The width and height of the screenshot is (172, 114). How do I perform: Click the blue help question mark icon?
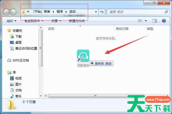tap(164, 21)
